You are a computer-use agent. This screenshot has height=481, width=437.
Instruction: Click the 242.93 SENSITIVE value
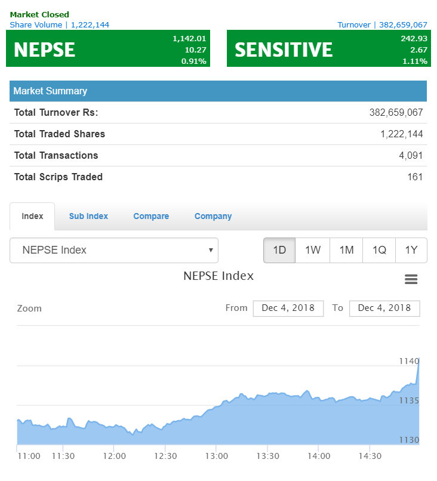coord(414,39)
